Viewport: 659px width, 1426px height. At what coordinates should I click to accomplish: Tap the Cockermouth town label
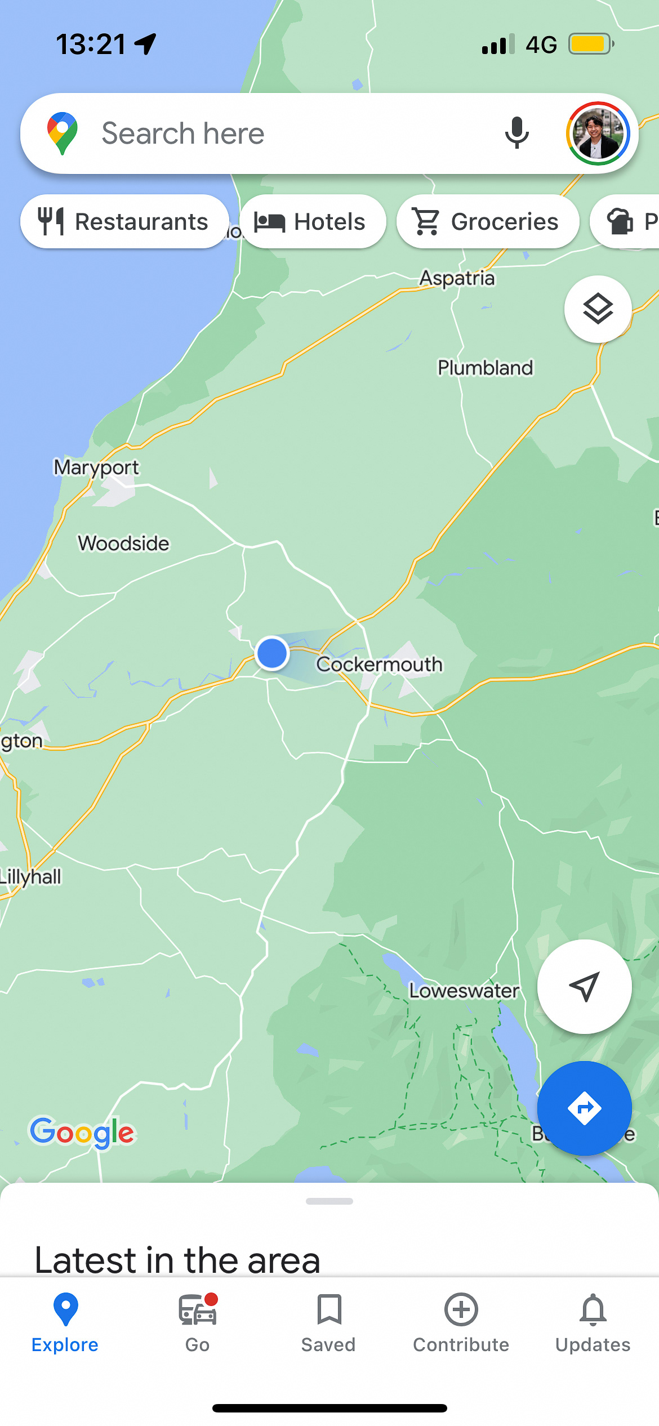click(379, 664)
